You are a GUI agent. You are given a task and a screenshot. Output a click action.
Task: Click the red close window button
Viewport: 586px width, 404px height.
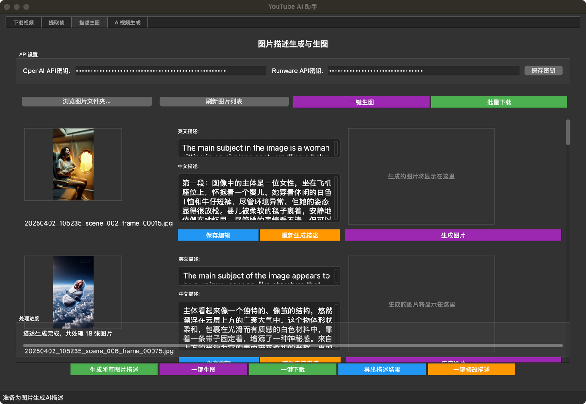pyautogui.click(x=7, y=7)
